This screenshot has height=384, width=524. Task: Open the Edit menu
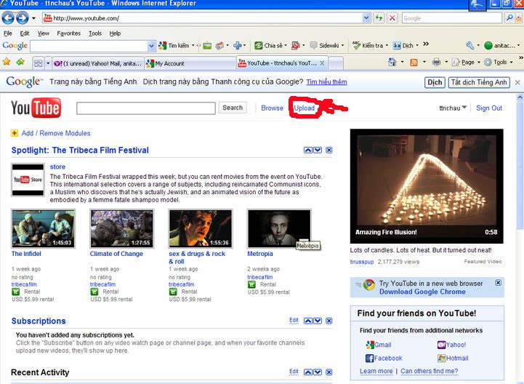pos(25,33)
